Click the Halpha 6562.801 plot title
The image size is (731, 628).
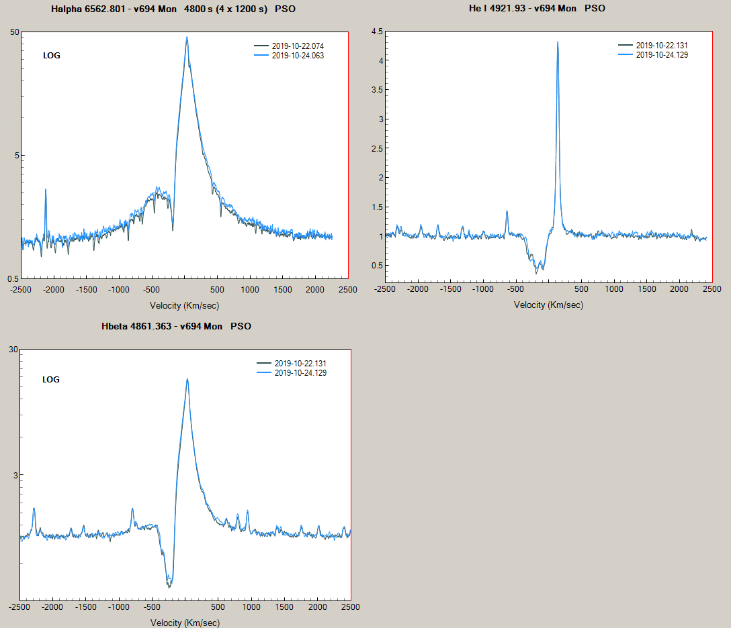pos(173,9)
